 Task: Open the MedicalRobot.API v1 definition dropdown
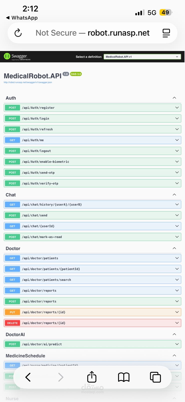(142, 57)
